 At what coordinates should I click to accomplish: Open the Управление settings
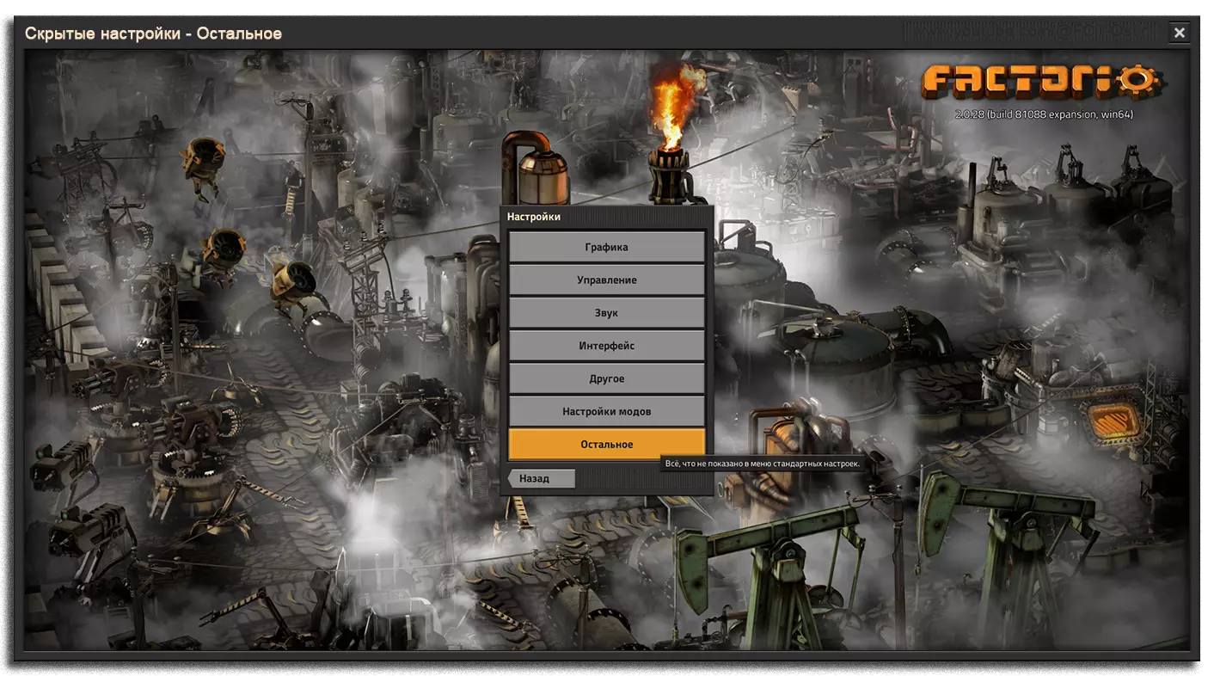(x=606, y=280)
